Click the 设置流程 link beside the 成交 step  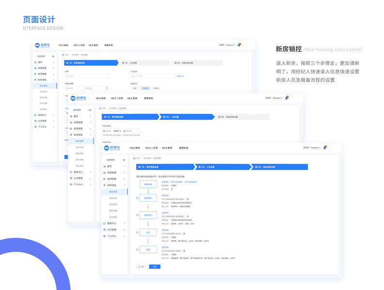click(x=165, y=230)
